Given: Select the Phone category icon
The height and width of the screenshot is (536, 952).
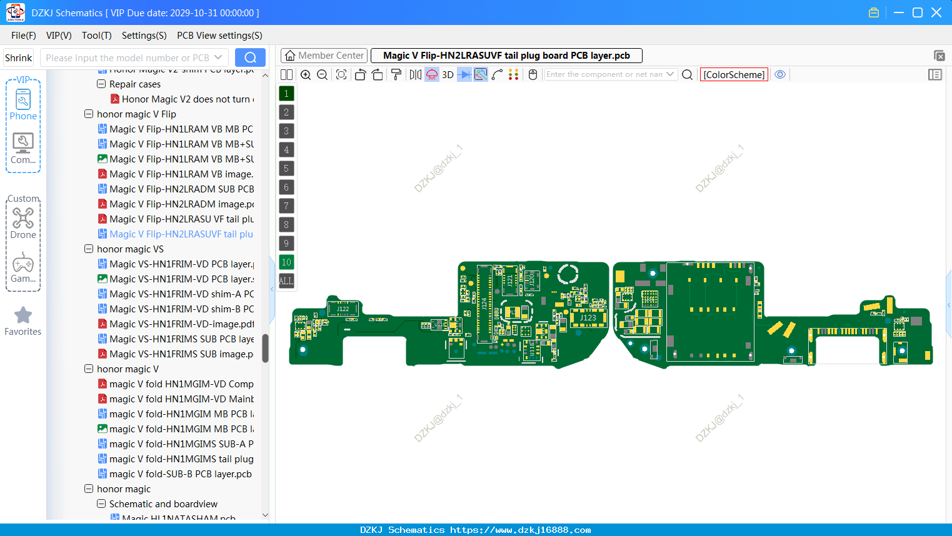Looking at the screenshot, I should (x=23, y=105).
